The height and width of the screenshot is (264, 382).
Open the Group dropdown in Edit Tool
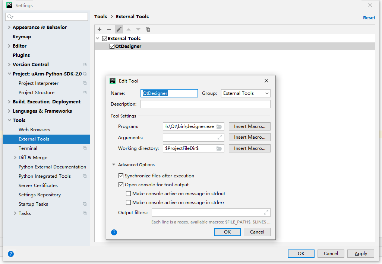(x=246, y=93)
